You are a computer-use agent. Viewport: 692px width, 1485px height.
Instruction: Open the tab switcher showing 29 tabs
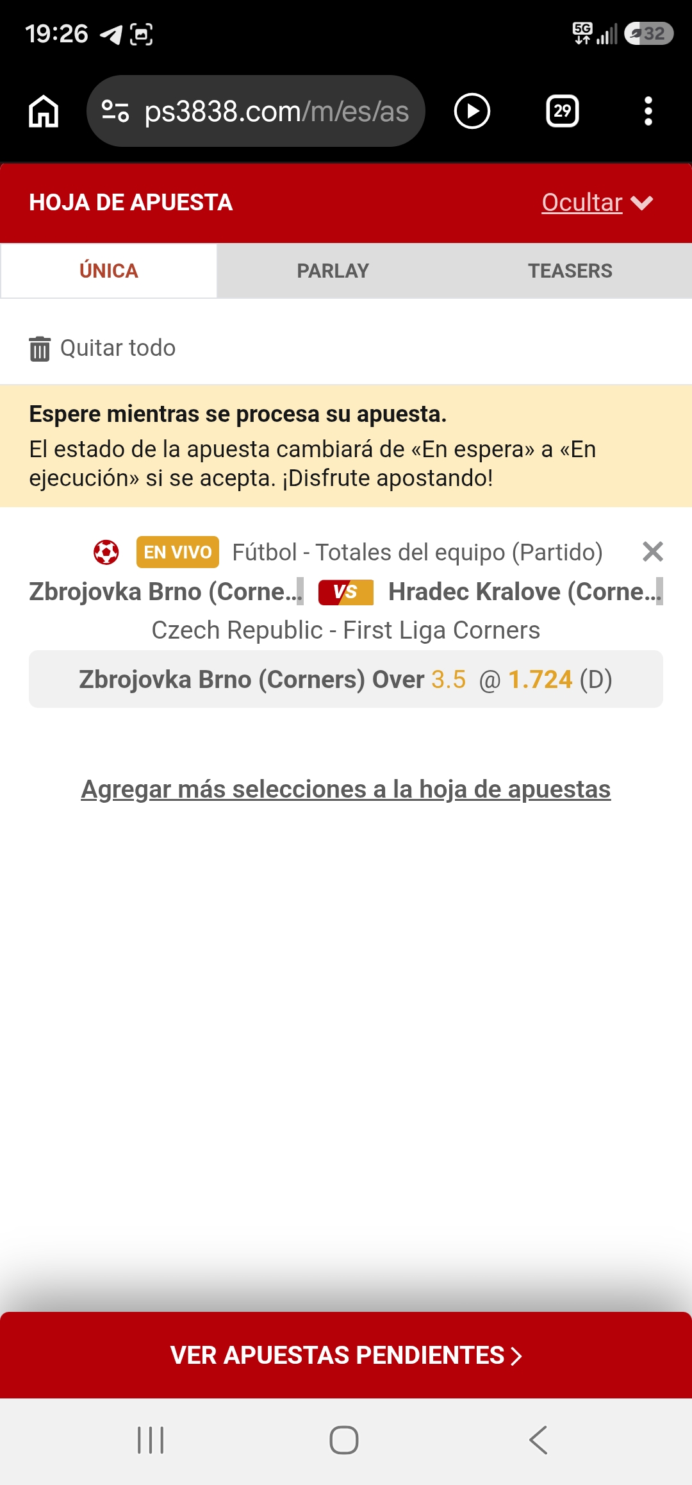562,111
